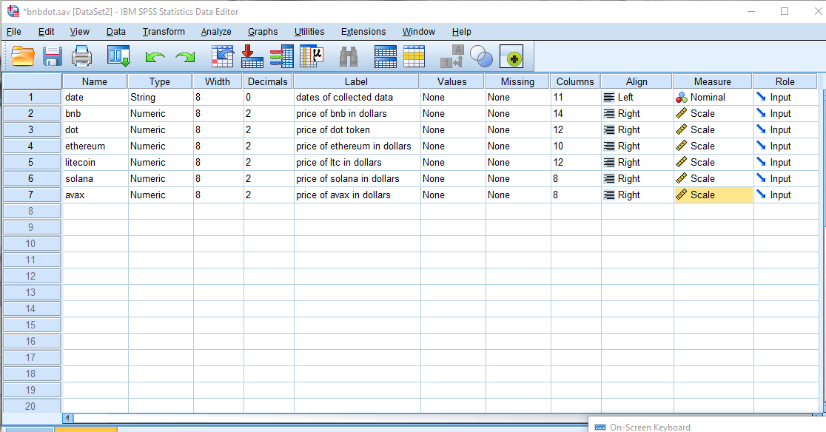
Task: Open Measure cell for solana row
Action: pos(713,179)
